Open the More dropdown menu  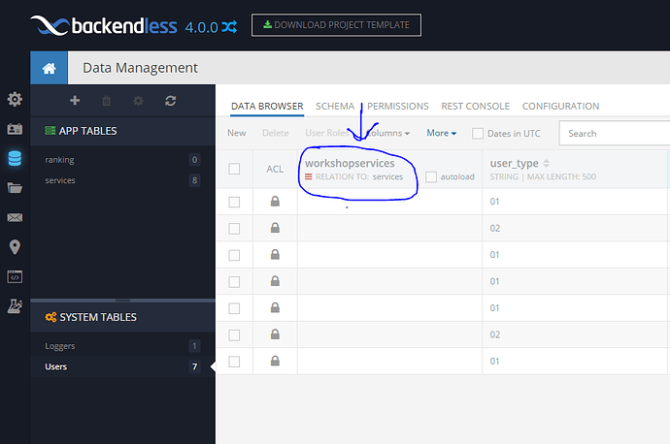point(442,133)
